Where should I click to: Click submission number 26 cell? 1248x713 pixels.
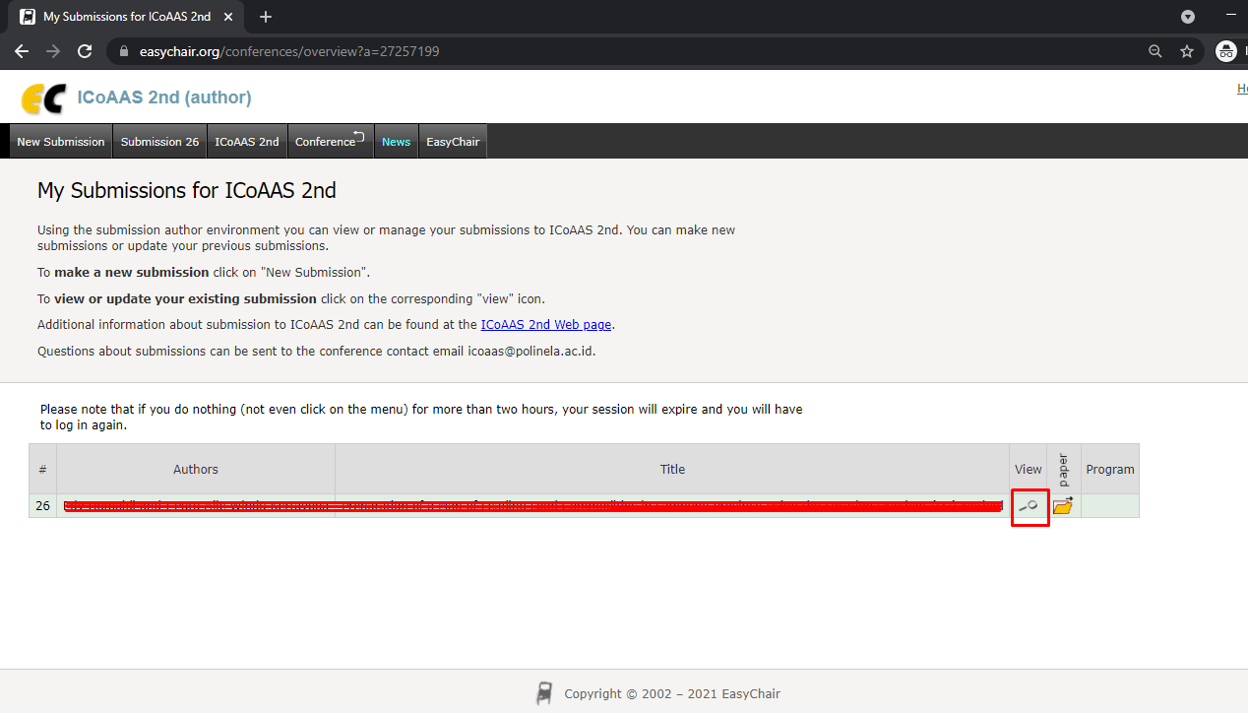(43, 506)
